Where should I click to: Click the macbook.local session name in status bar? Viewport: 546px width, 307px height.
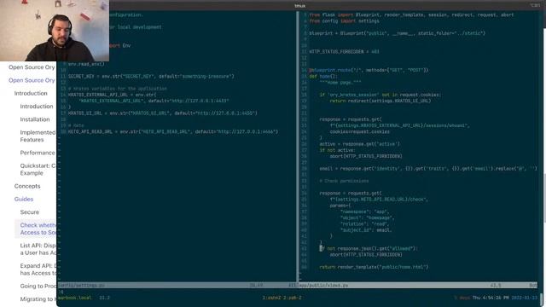coord(74,298)
